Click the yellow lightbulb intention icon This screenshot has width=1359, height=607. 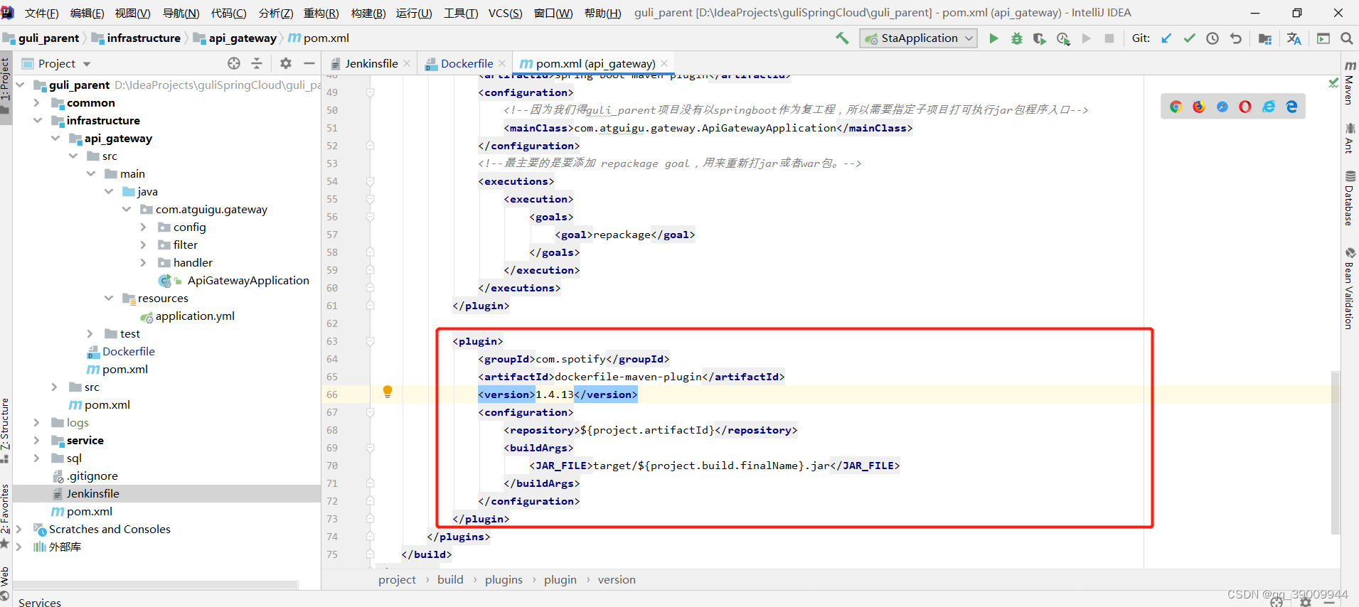click(388, 392)
